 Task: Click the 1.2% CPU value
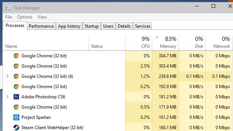pos(145,76)
